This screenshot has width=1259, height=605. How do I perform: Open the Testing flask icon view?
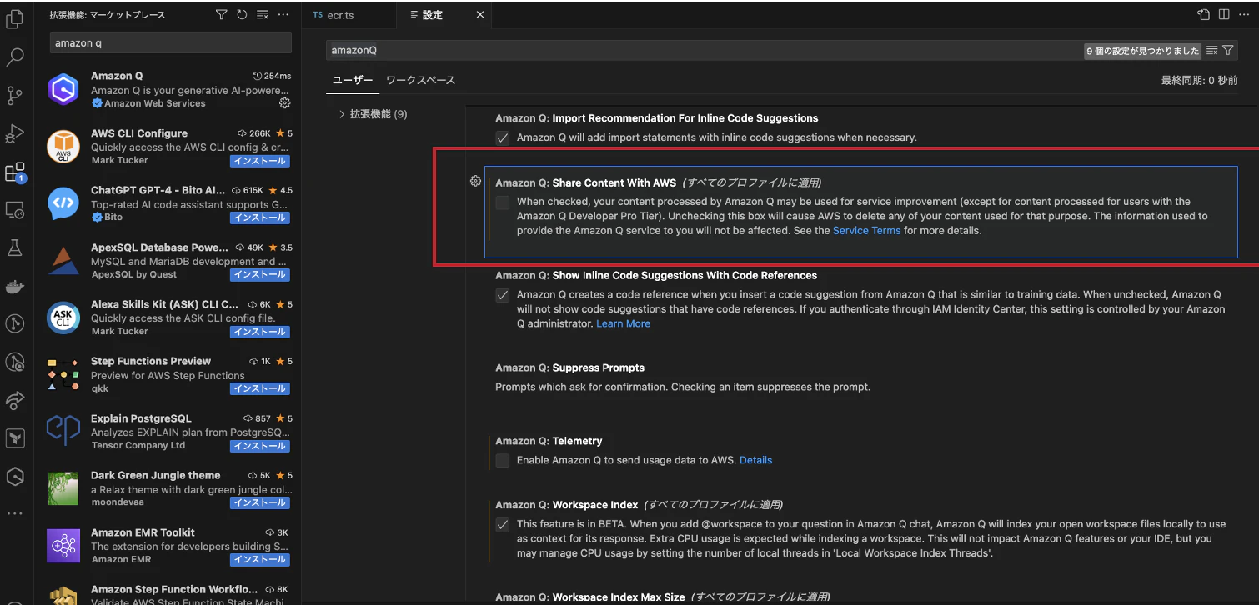point(15,247)
